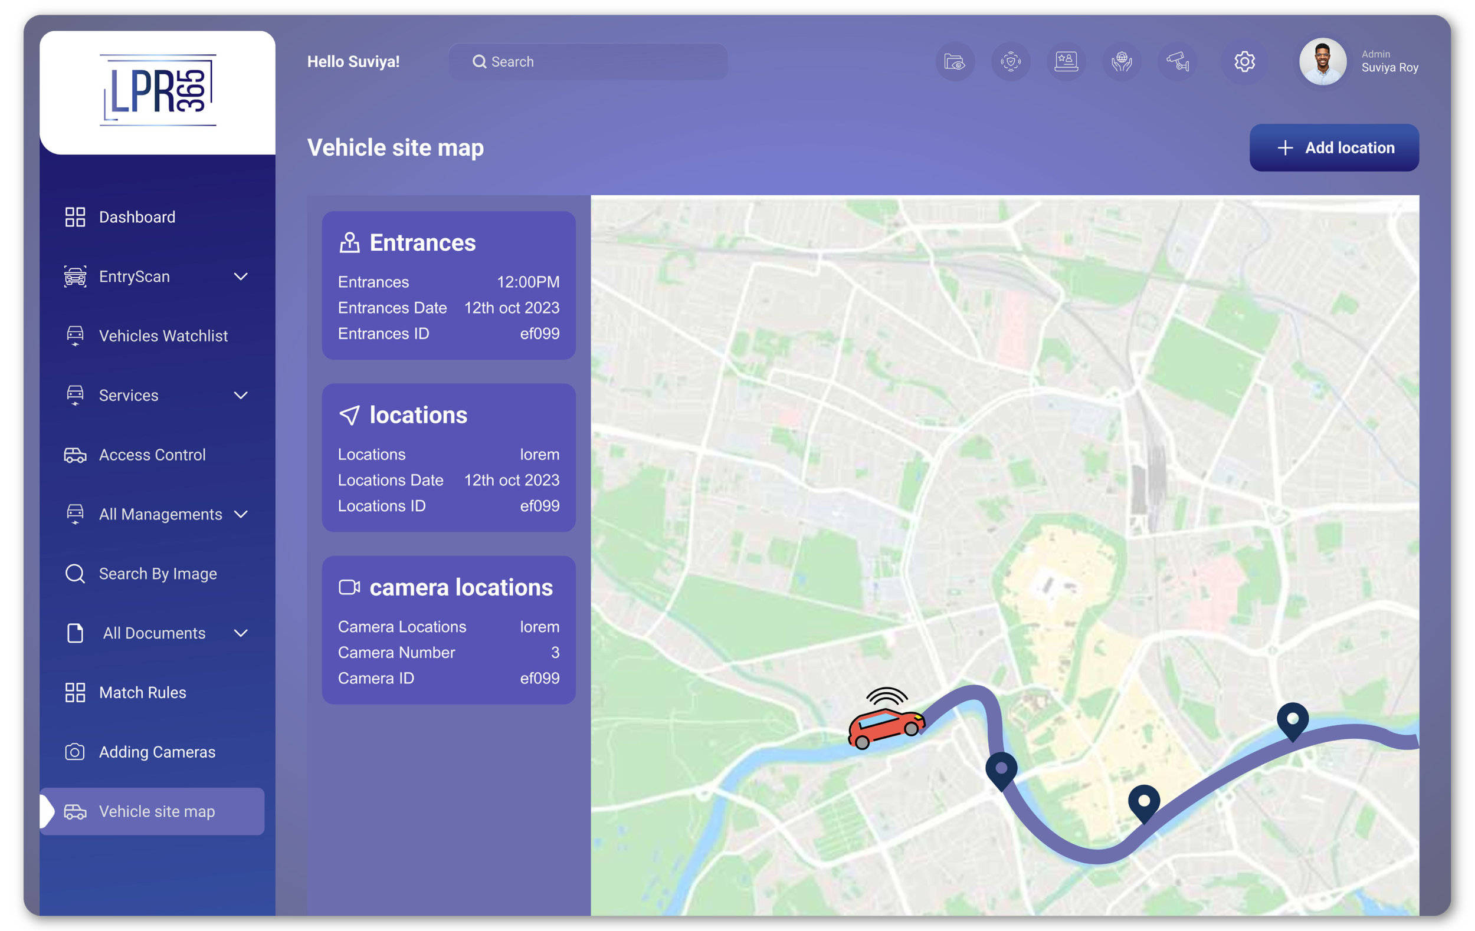Image resolution: width=1475 pixels, height=931 pixels.
Task: Open the Adding Cameras page
Action: coord(157,752)
